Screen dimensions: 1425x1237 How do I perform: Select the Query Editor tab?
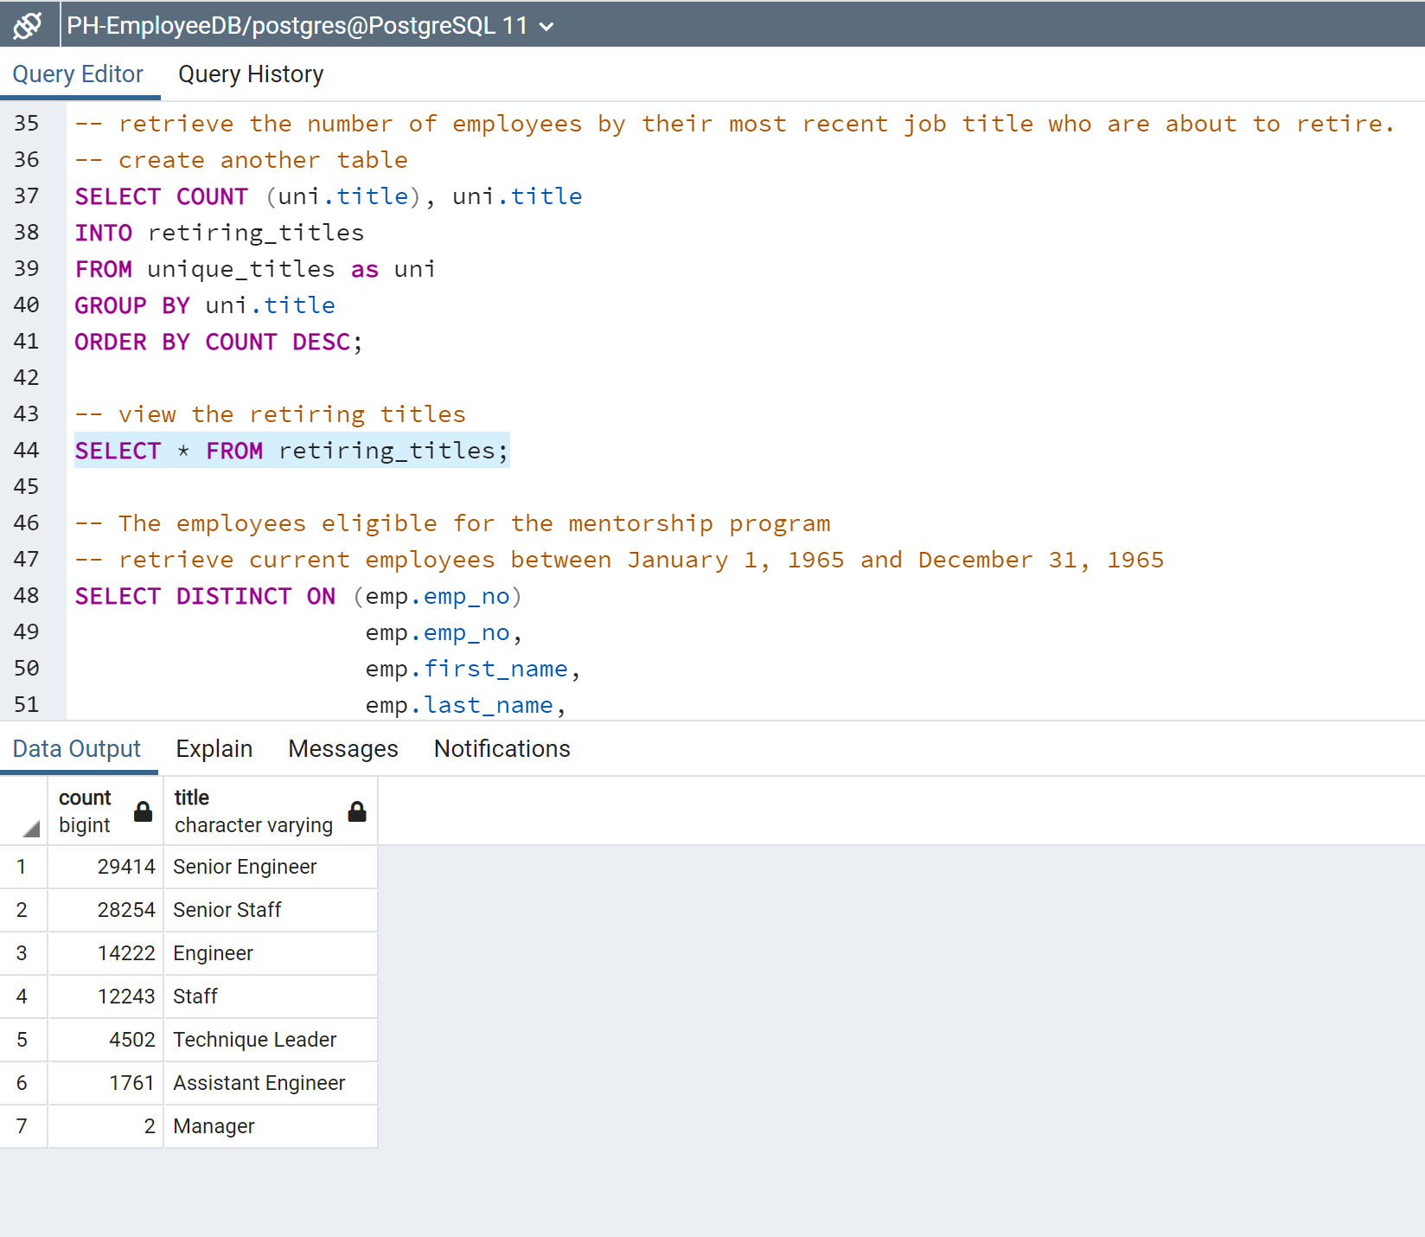coord(79,74)
